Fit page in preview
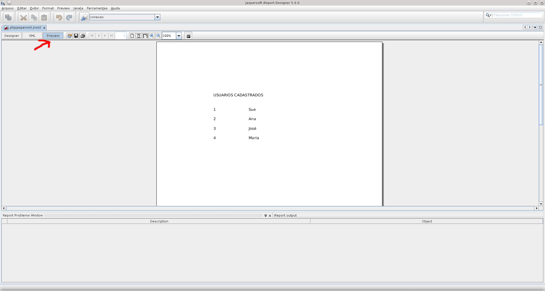545x291 pixels. tap(139, 36)
